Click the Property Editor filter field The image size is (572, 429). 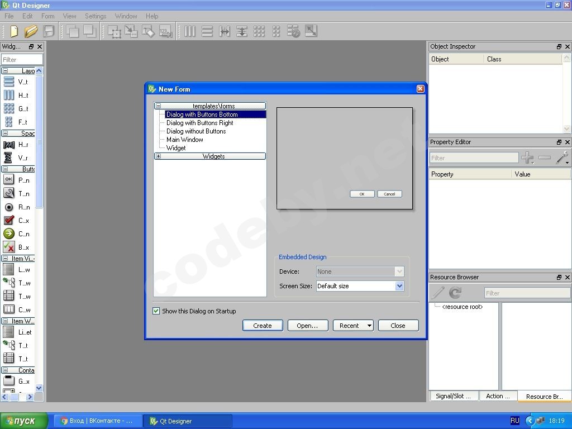click(x=474, y=158)
